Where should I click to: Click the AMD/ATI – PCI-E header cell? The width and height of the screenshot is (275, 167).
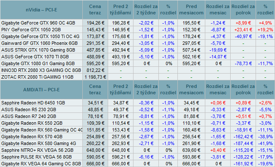click(x=41, y=90)
